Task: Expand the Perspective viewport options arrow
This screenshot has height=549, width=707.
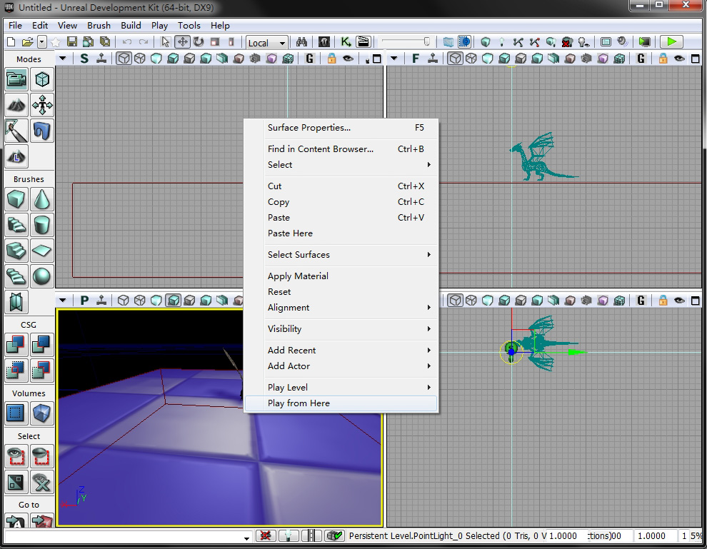Action: pyautogui.click(x=62, y=301)
